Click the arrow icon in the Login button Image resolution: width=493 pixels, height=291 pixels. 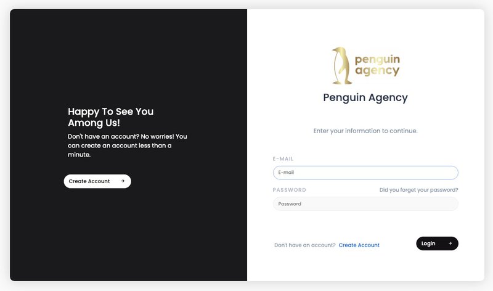450,244
